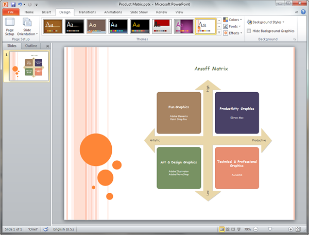
Task: Open the theme Fonts dropdown
Action: [233, 26]
